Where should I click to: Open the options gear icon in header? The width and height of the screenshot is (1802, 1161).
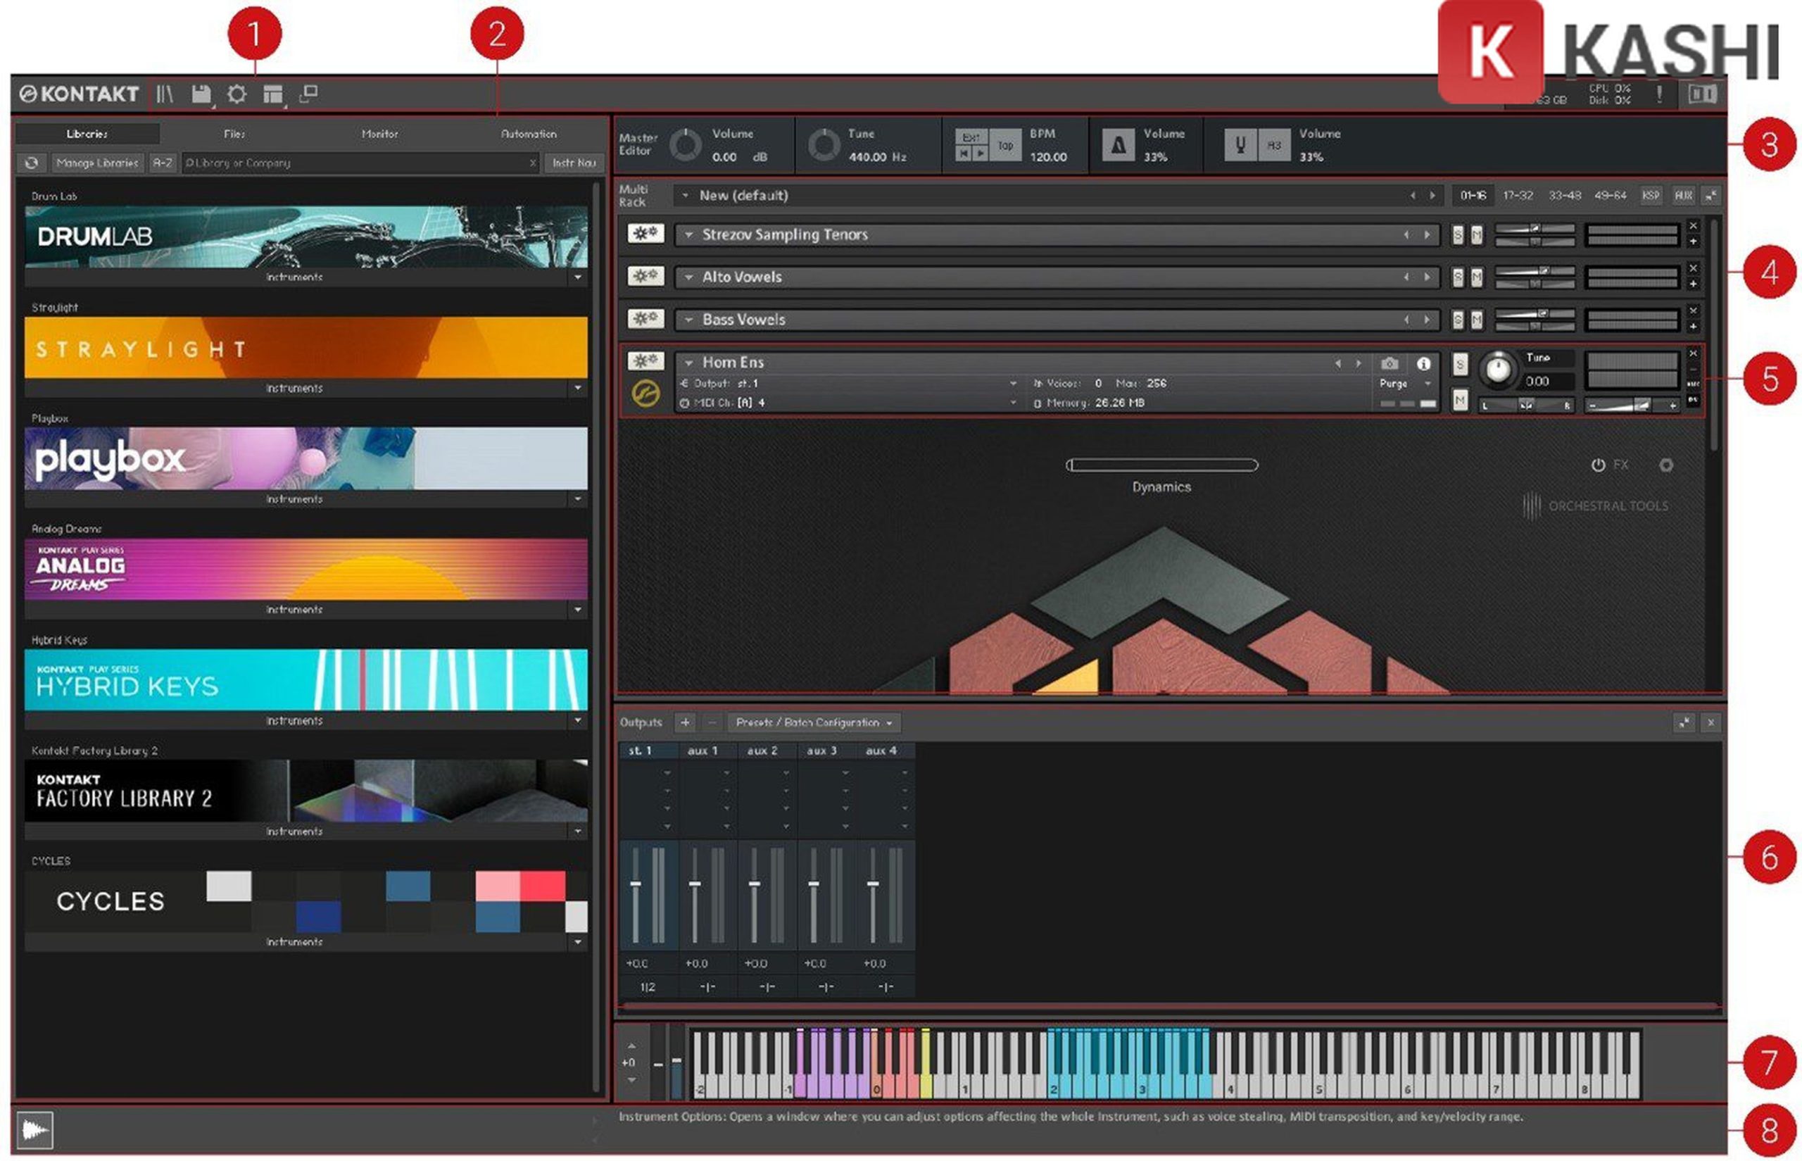coord(237,94)
